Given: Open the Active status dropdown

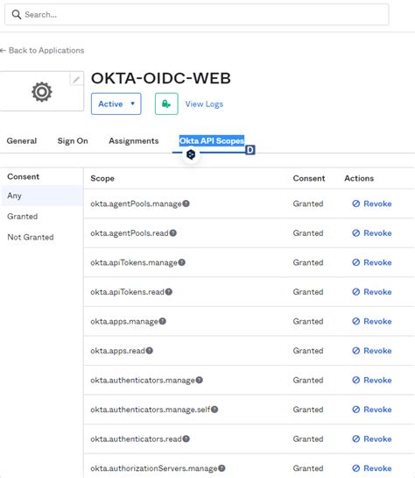Looking at the screenshot, I should (x=116, y=103).
